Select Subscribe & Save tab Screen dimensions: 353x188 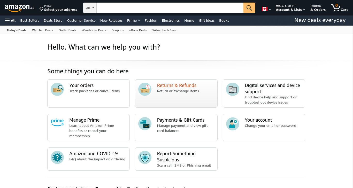click(x=164, y=30)
